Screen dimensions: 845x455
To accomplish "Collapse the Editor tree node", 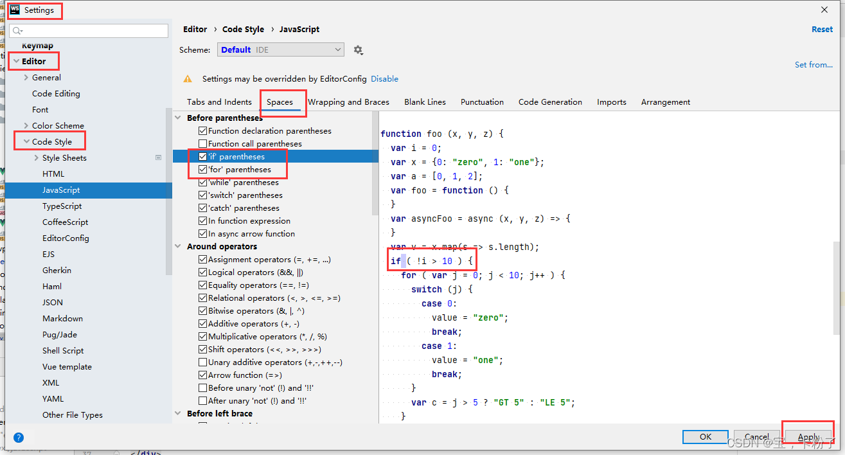I will 15,62.
